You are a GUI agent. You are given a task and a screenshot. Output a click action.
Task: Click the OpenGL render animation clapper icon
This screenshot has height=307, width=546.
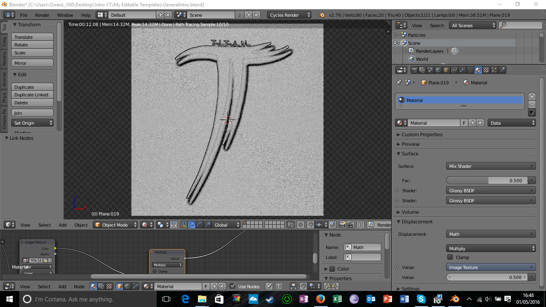[x=350, y=225]
